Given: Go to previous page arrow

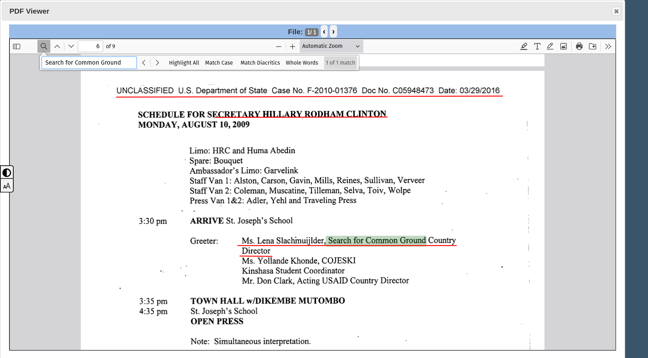Looking at the screenshot, I should pyautogui.click(x=57, y=46).
